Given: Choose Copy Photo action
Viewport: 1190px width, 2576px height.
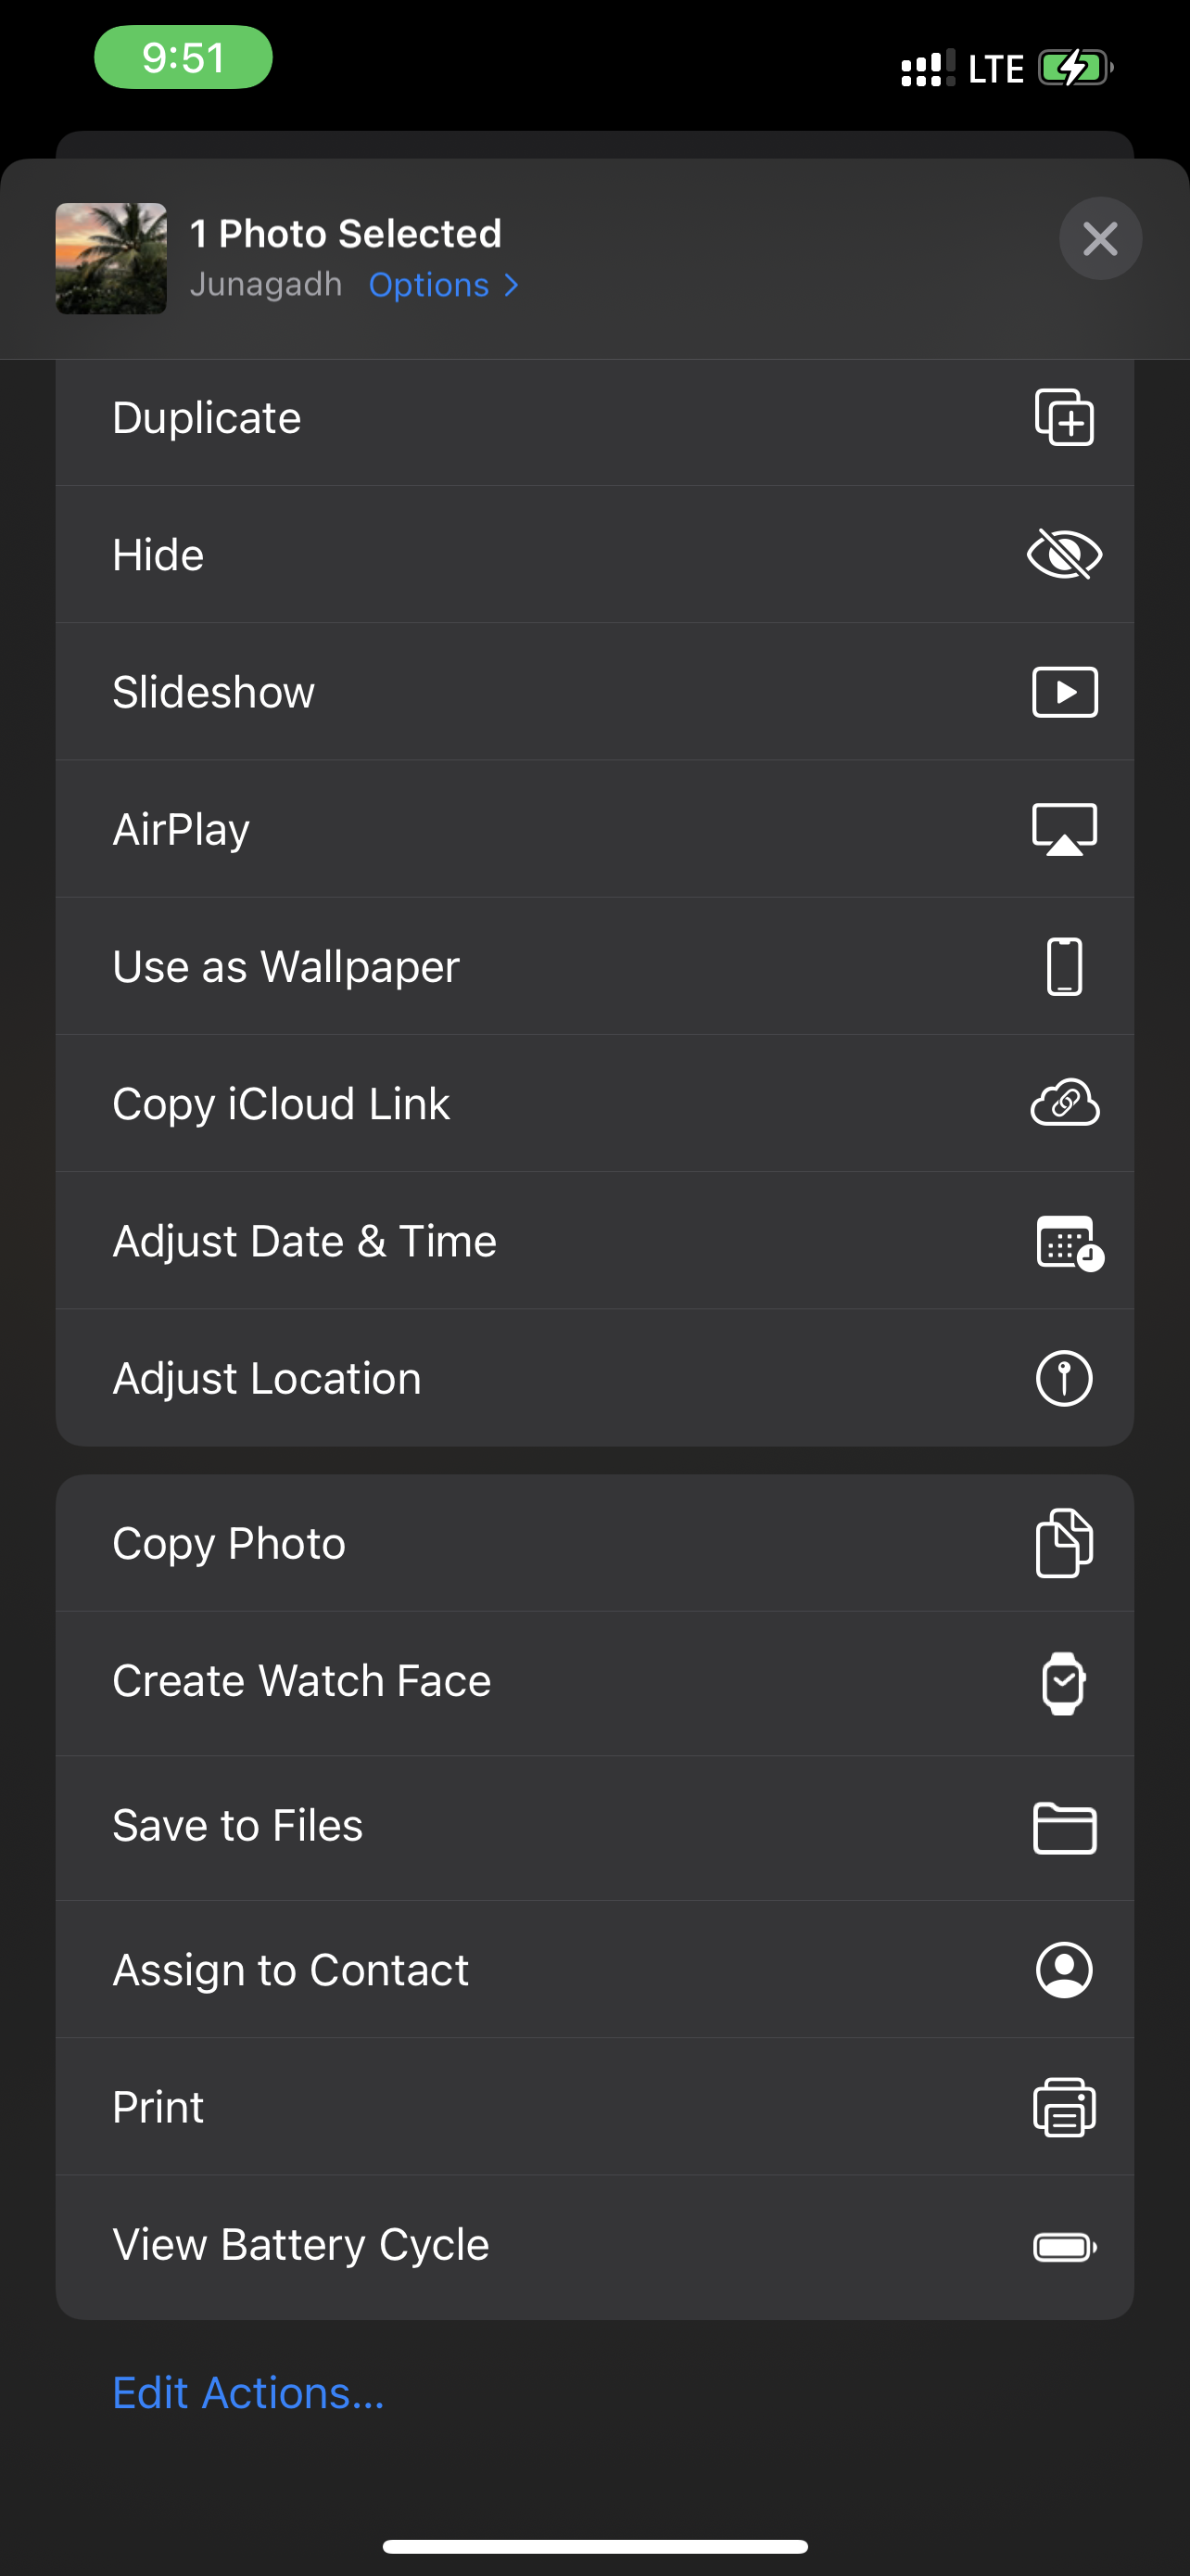Looking at the screenshot, I should pyautogui.click(x=229, y=1543).
